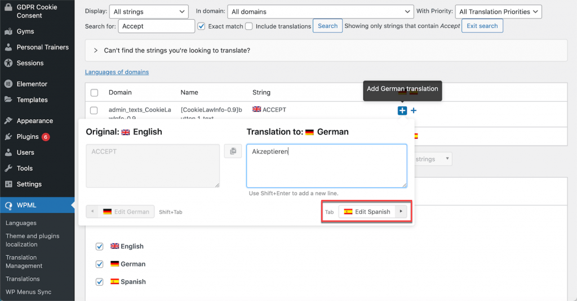577x301 pixels.
Task: Toggle the Spanish language checkbox
Action: click(x=99, y=282)
